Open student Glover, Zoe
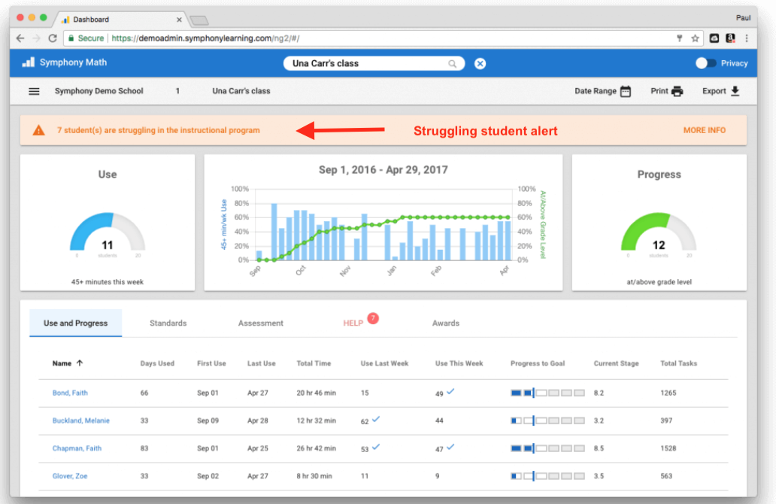The height and width of the screenshot is (504, 776). [x=70, y=475]
